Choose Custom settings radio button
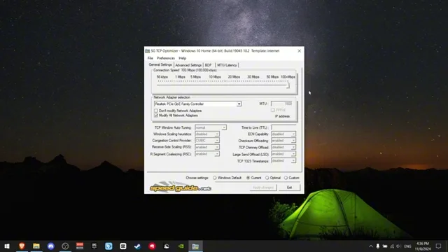This screenshot has width=448, height=252. pos(286,178)
